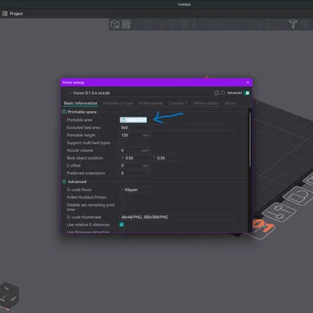
Task: Check the Pellet Modded Printer checkbox
Action: coord(122,197)
